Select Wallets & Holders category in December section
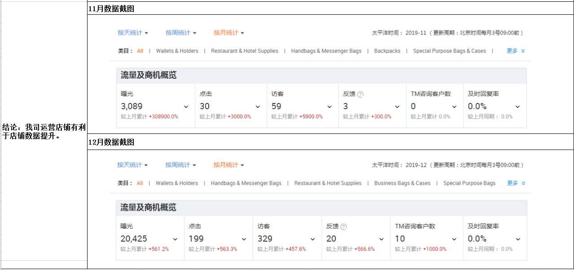574x270 pixels. pos(177,183)
